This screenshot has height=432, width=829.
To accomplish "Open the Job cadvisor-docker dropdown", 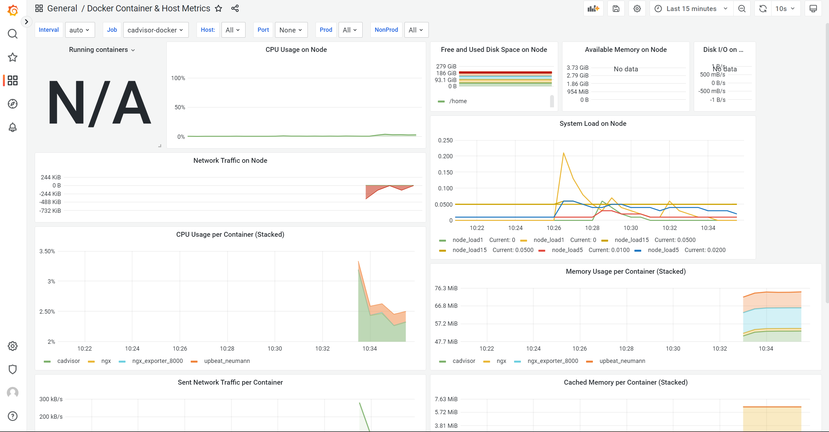I will [x=156, y=30].
